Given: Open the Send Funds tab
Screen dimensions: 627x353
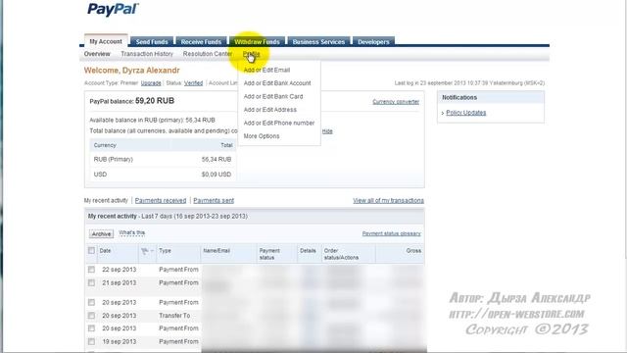Looking at the screenshot, I should [x=152, y=41].
